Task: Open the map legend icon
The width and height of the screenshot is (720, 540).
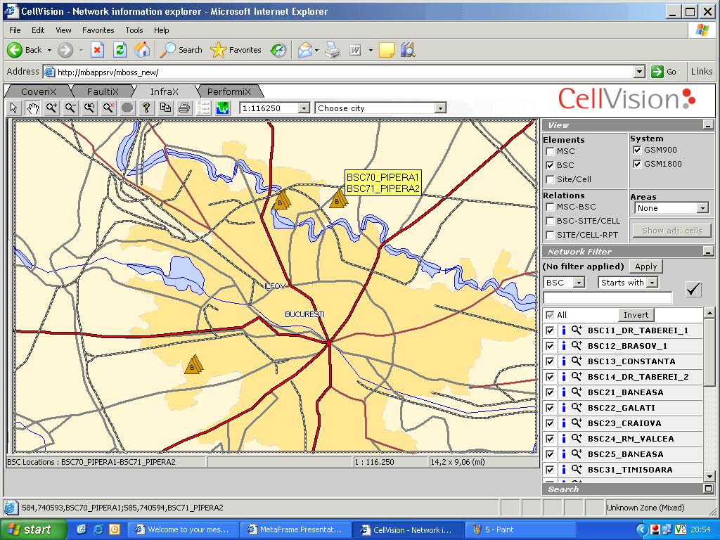Action: [x=203, y=108]
